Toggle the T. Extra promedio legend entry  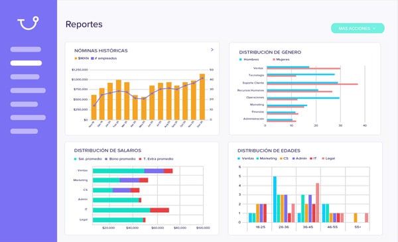(x=156, y=159)
